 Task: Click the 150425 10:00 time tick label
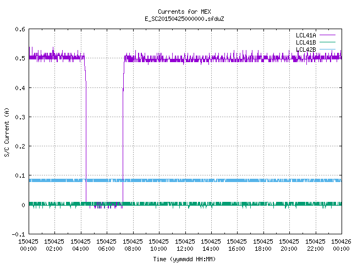point(158,245)
